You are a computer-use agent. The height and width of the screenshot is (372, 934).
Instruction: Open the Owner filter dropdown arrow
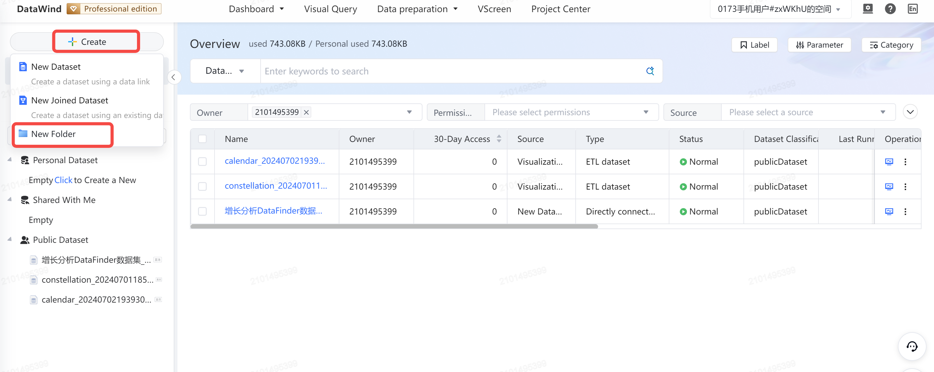(x=409, y=112)
